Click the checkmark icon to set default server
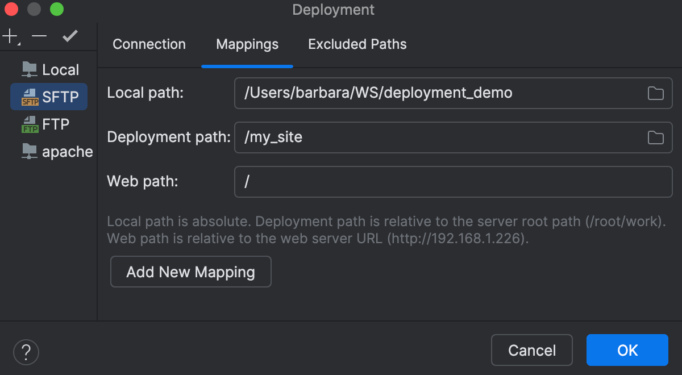The width and height of the screenshot is (682, 375). 69,36
